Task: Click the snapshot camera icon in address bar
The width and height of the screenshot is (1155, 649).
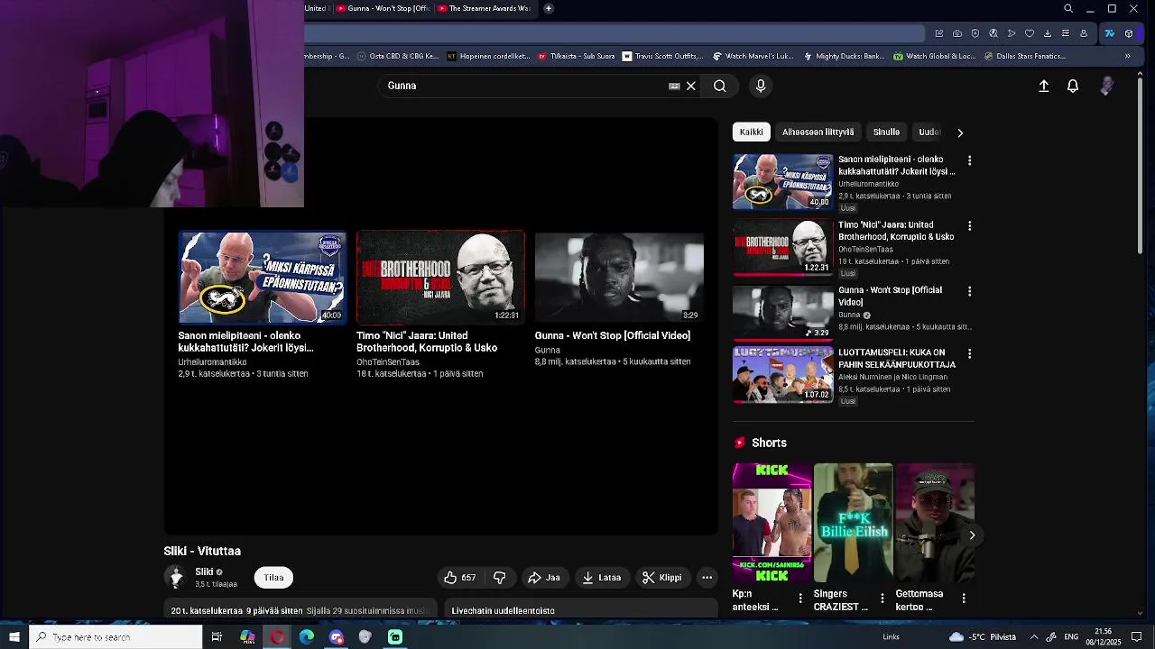Action: pos(957,33)
